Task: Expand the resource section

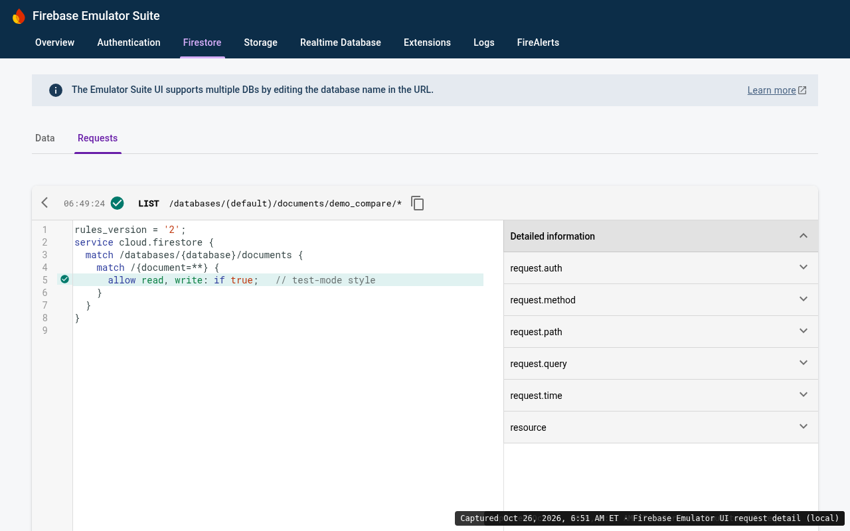Action: click(661, 427)
